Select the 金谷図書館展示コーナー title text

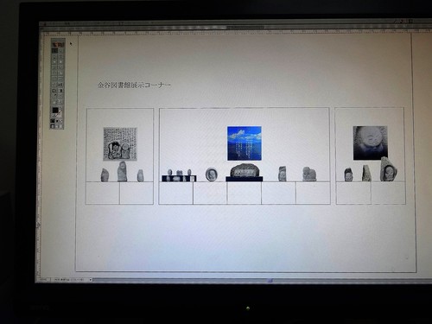pyautogui.click(x=134, y=85)
